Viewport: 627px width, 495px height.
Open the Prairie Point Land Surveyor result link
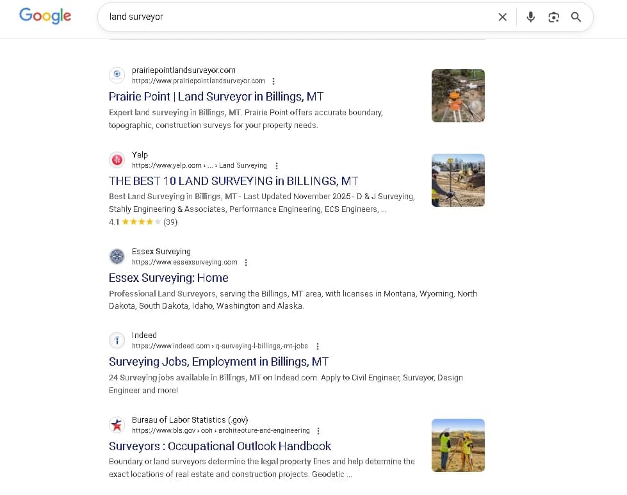point(216,96)
